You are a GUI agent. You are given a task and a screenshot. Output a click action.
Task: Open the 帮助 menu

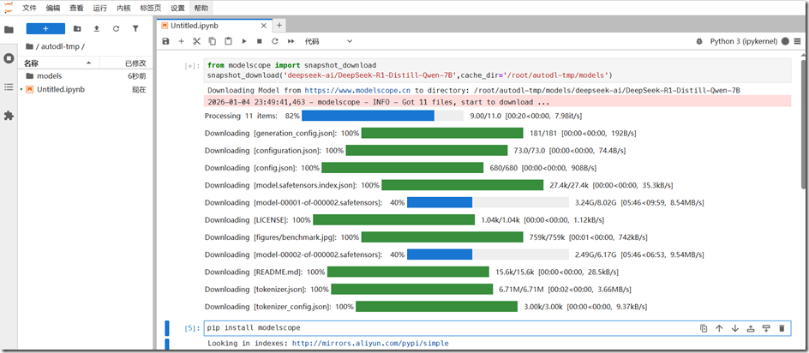point(201,9)
